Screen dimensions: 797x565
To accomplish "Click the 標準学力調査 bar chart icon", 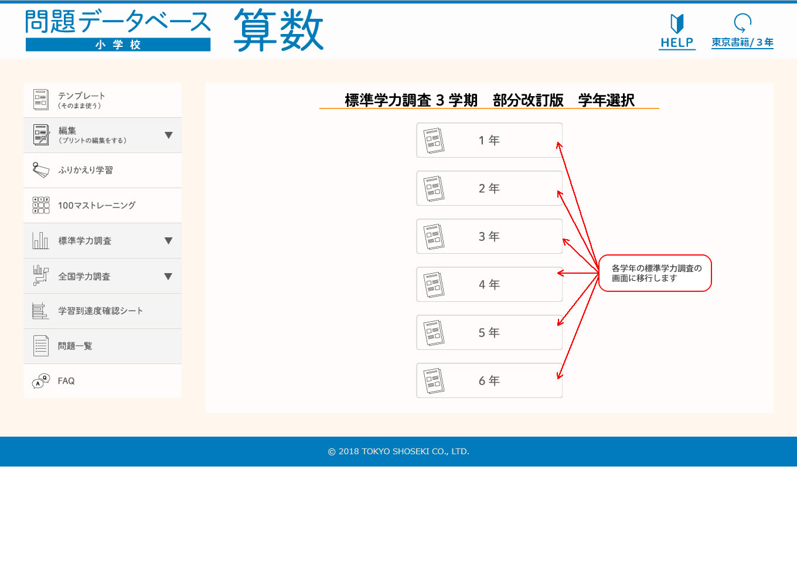I will coord(41,240).
